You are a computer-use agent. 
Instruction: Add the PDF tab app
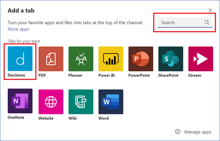(51, 59)
